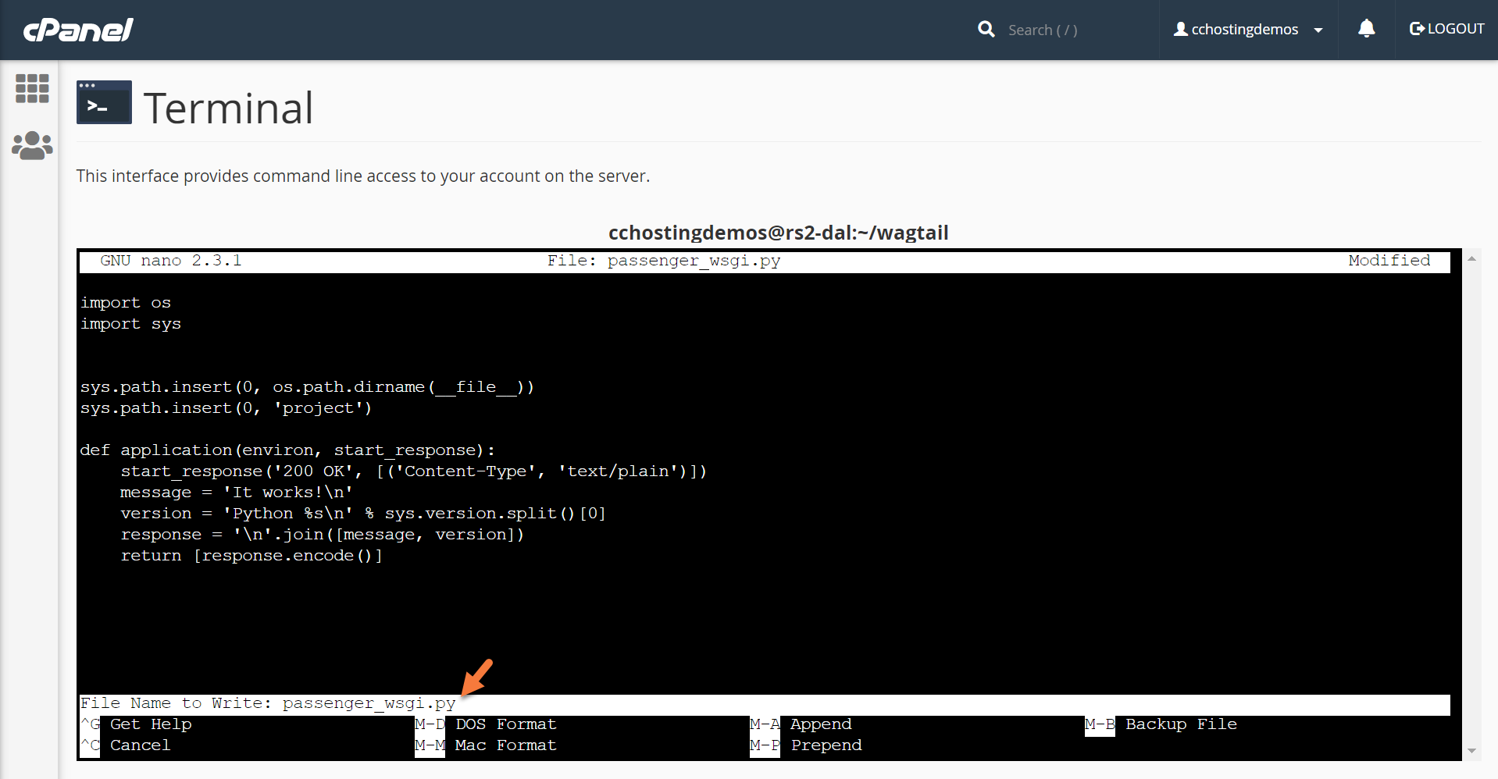
Task: Open the notifications bell
Action: pyautogui.click(x=1366, y=30)
